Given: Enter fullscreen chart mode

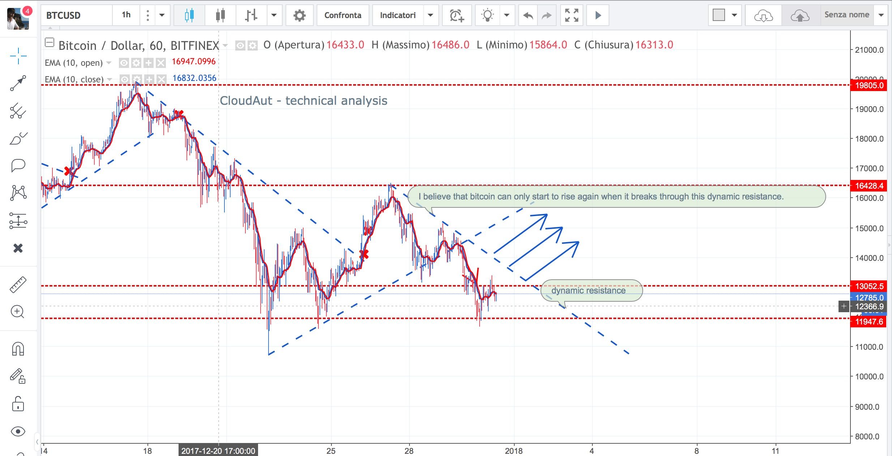Looking at the screenshot, I should 572,15.
